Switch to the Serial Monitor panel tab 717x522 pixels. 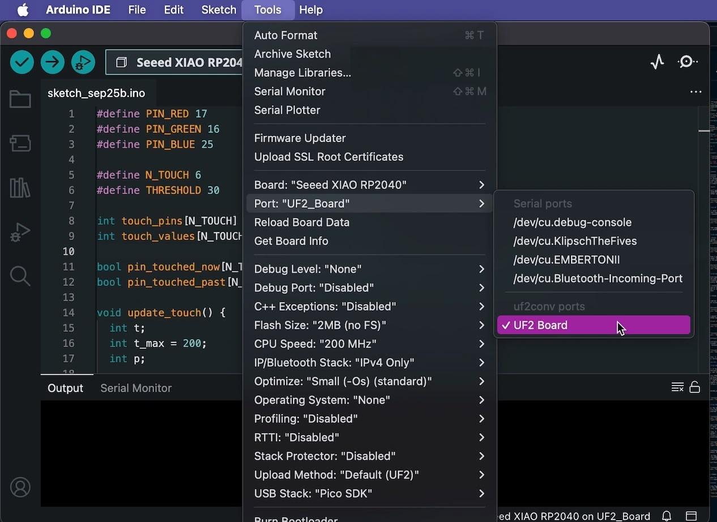(x=136, y=388)
